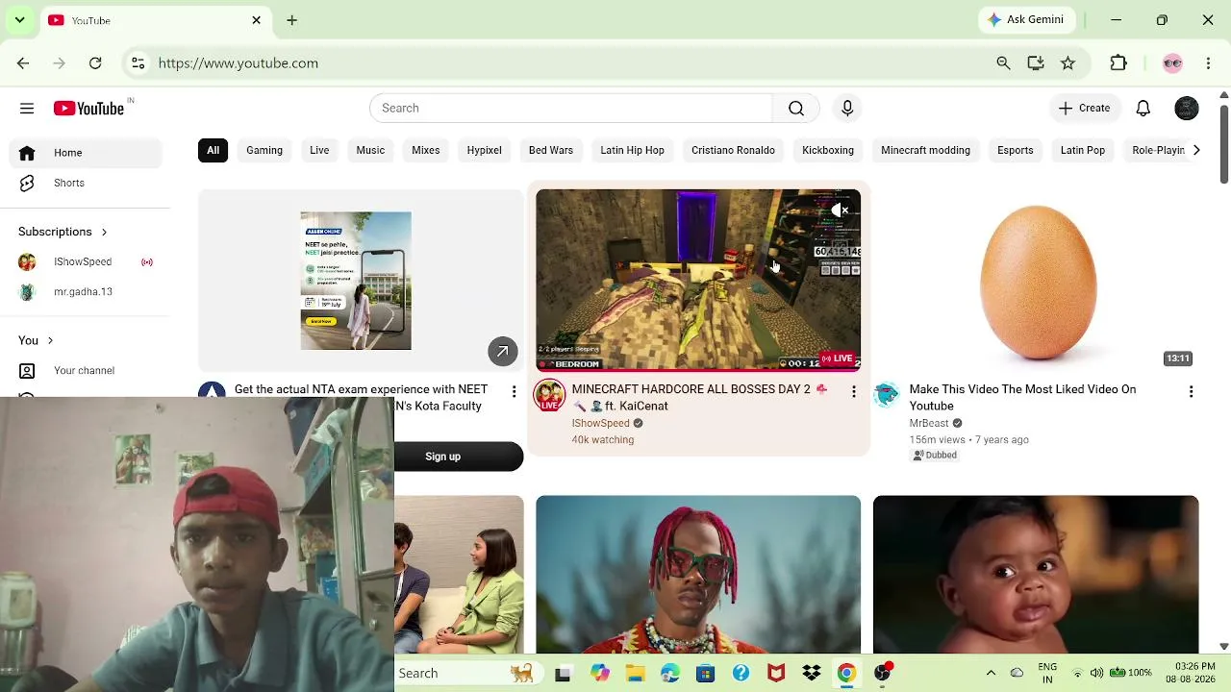Select the Latin Hip Hop chip

632,151
